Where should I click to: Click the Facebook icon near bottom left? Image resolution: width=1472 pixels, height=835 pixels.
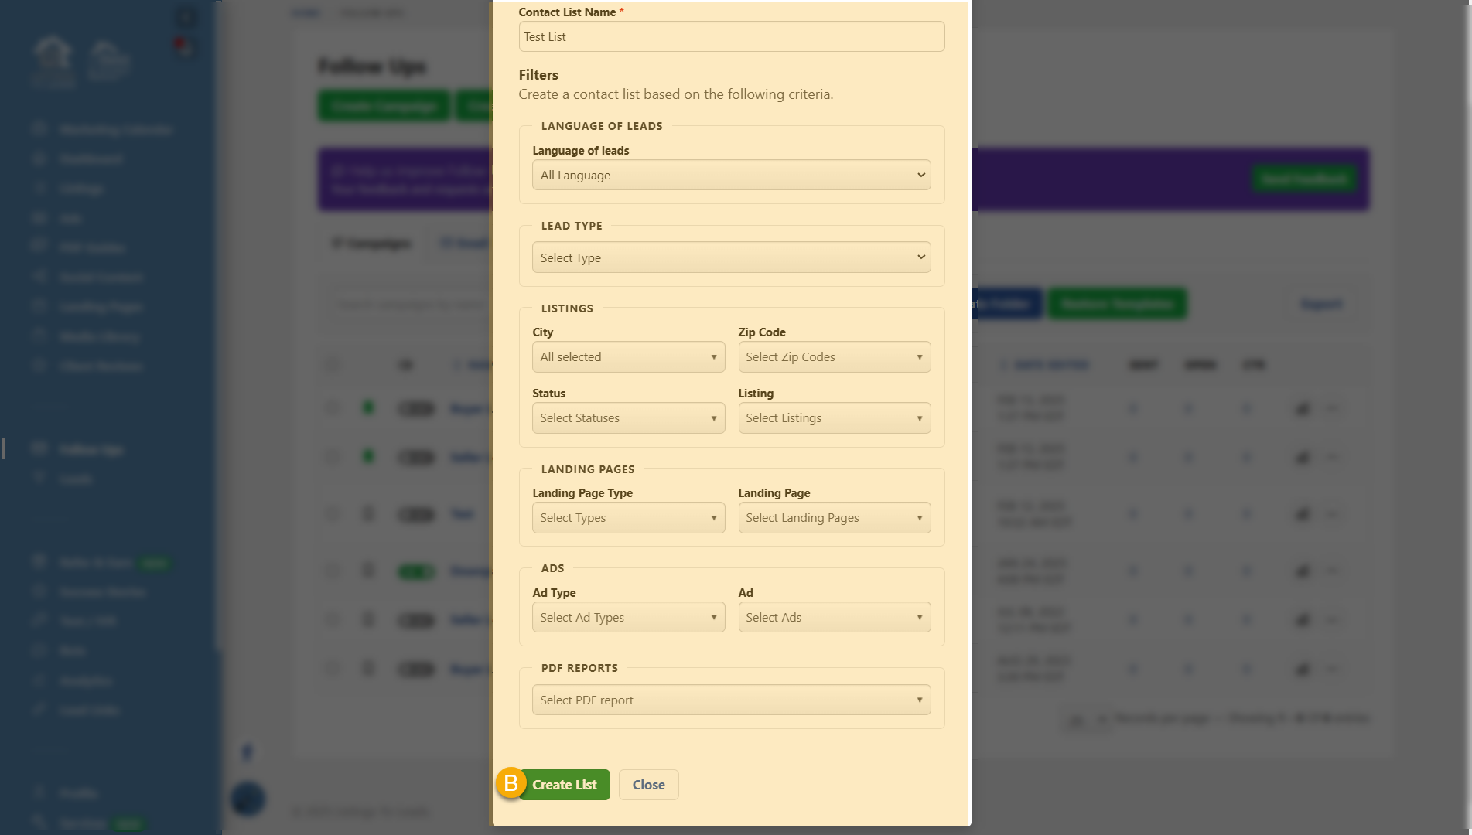248,751
